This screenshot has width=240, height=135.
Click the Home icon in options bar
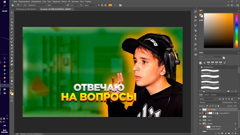click(13, 5)
